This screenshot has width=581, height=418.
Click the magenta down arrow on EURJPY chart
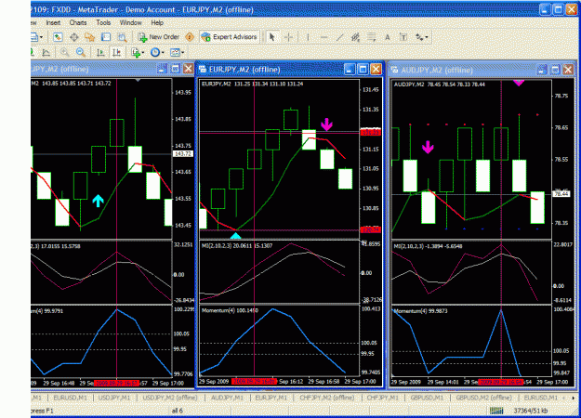coord(326,124)
